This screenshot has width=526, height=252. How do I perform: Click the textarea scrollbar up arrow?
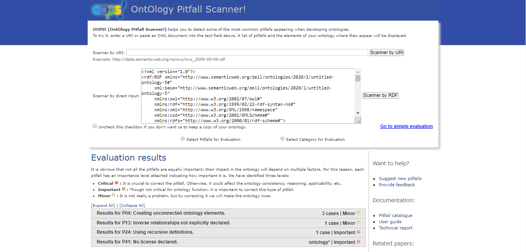tap(358, 72)
